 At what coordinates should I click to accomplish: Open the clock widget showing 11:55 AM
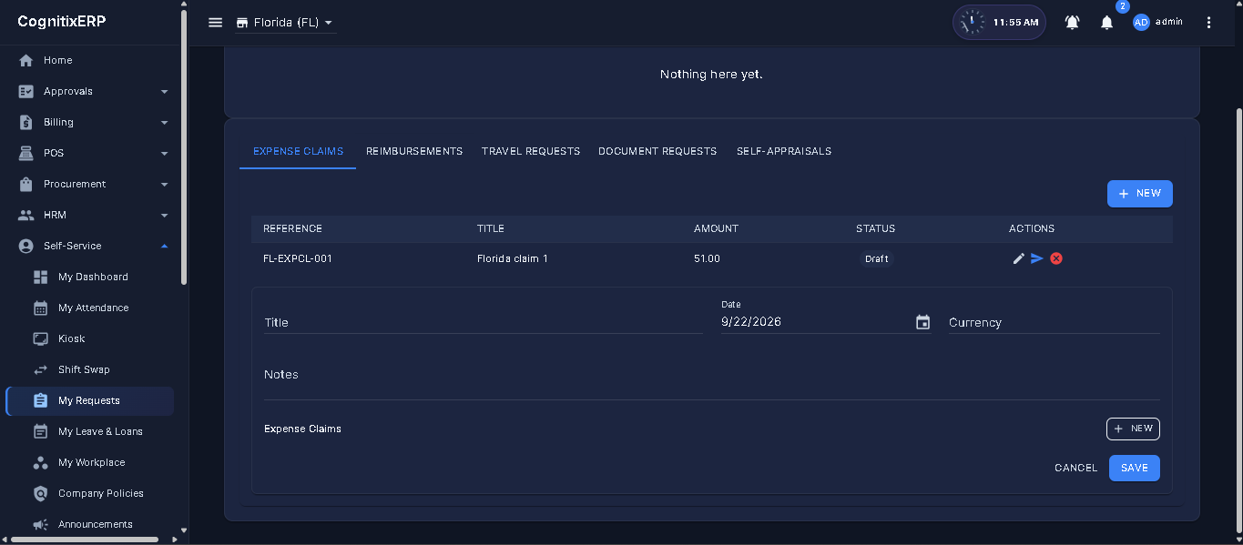999,23
